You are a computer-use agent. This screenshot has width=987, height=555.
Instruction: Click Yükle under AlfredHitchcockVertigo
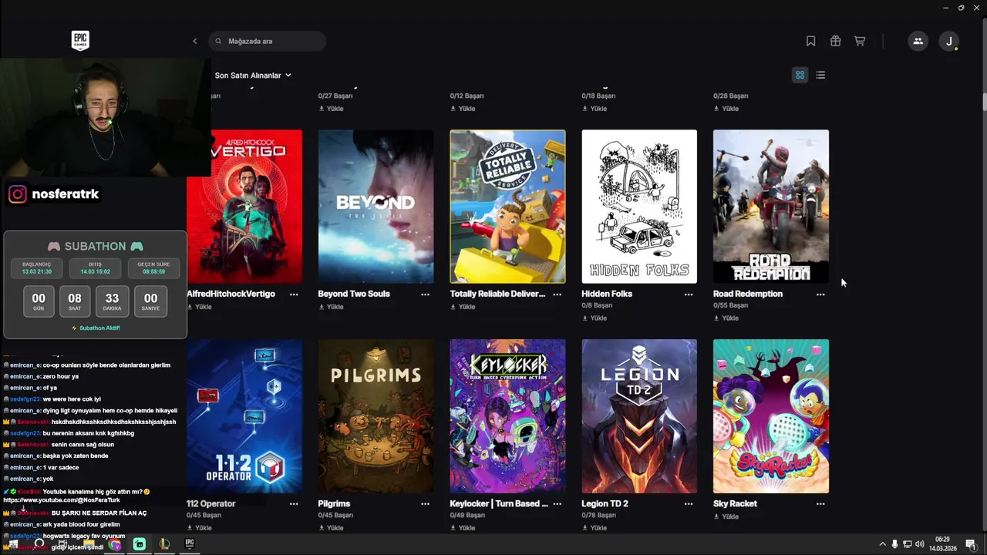tap(199, 307)
